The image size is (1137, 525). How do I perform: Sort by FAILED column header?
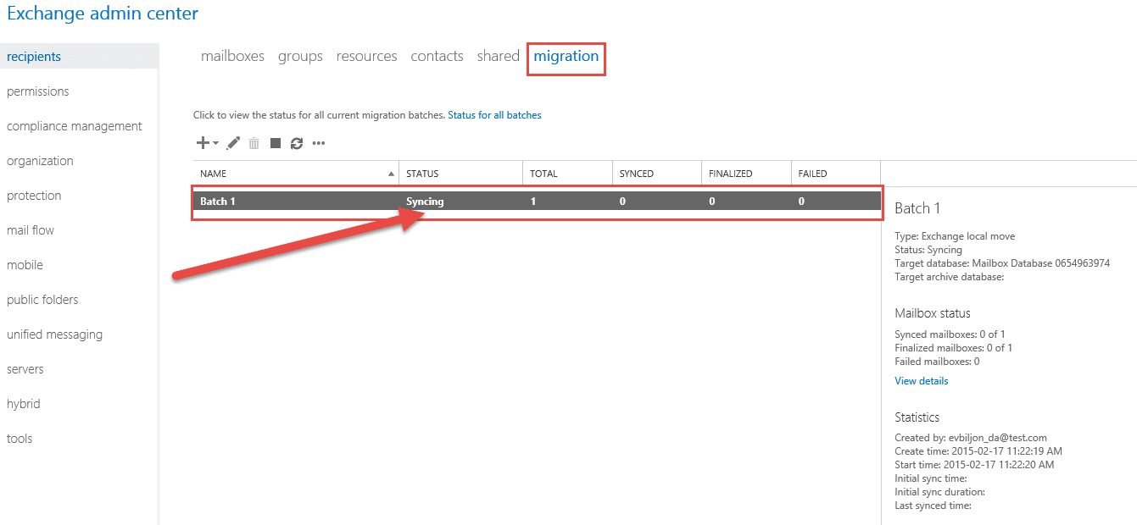[x=836, y=174]
